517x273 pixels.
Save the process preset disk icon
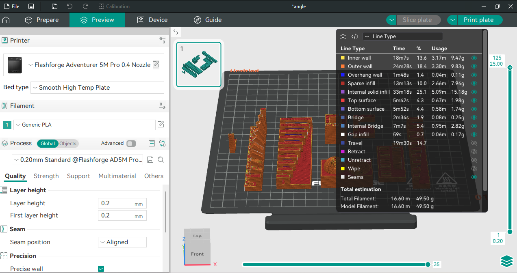coord(150,160)
